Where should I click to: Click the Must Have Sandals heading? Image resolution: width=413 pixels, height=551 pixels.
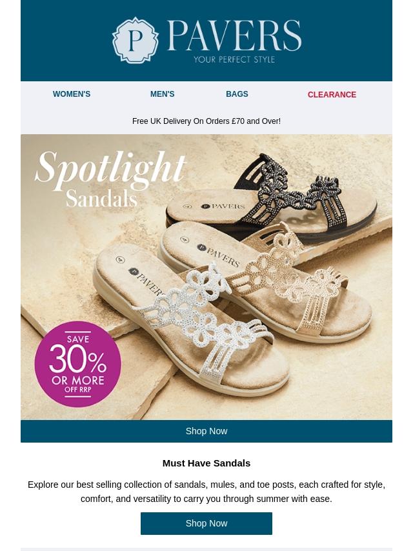pos(206,463)
